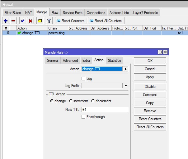The height and width of the screenshot is (159, 188).
Task: Open the Action dropdown arrow
Action: pos(125,69)
